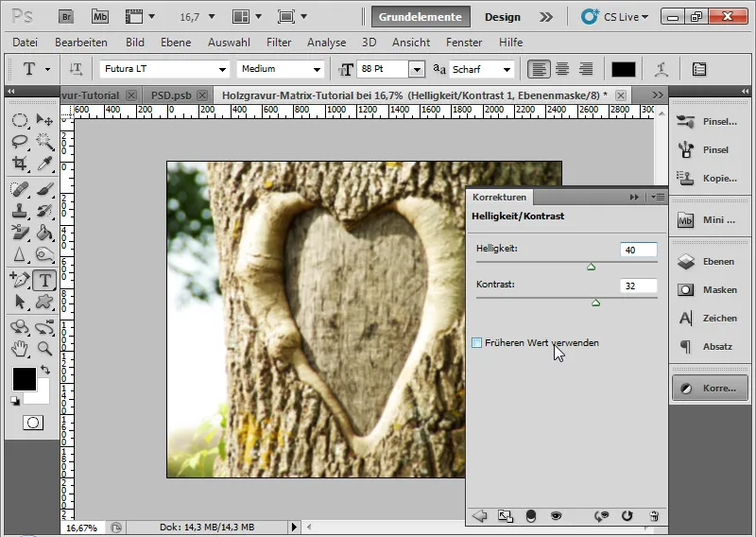Set left text alignment
This screenshot has height=537, width=756.
(x=539, y=69)
